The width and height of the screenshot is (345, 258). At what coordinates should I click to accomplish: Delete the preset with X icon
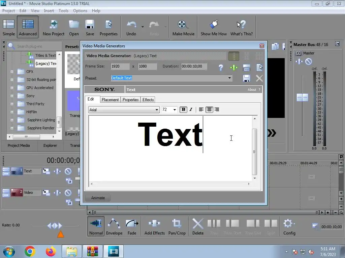coord(259,78)
